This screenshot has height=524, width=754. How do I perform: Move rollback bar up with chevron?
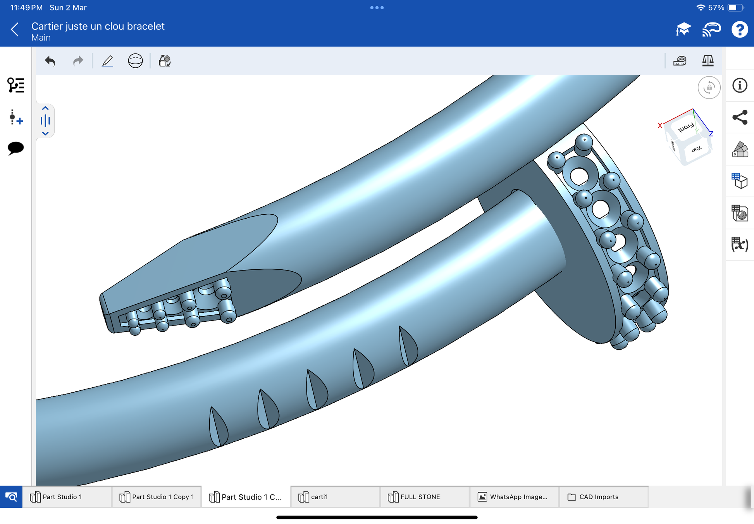point(45,109)
